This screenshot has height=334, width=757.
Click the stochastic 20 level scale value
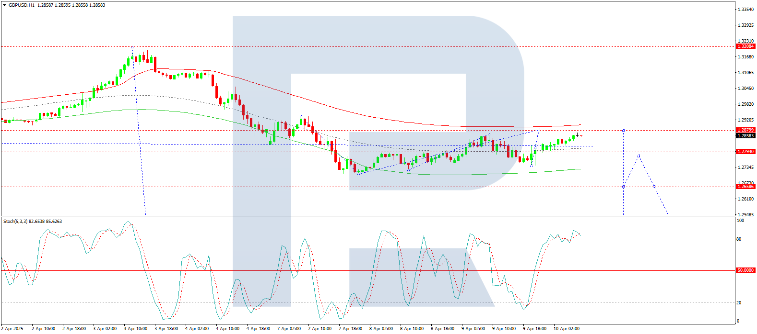(x=739, y=303)
